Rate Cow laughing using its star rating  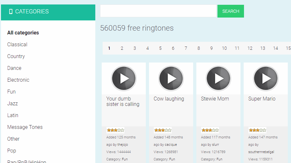pos(163,130)
